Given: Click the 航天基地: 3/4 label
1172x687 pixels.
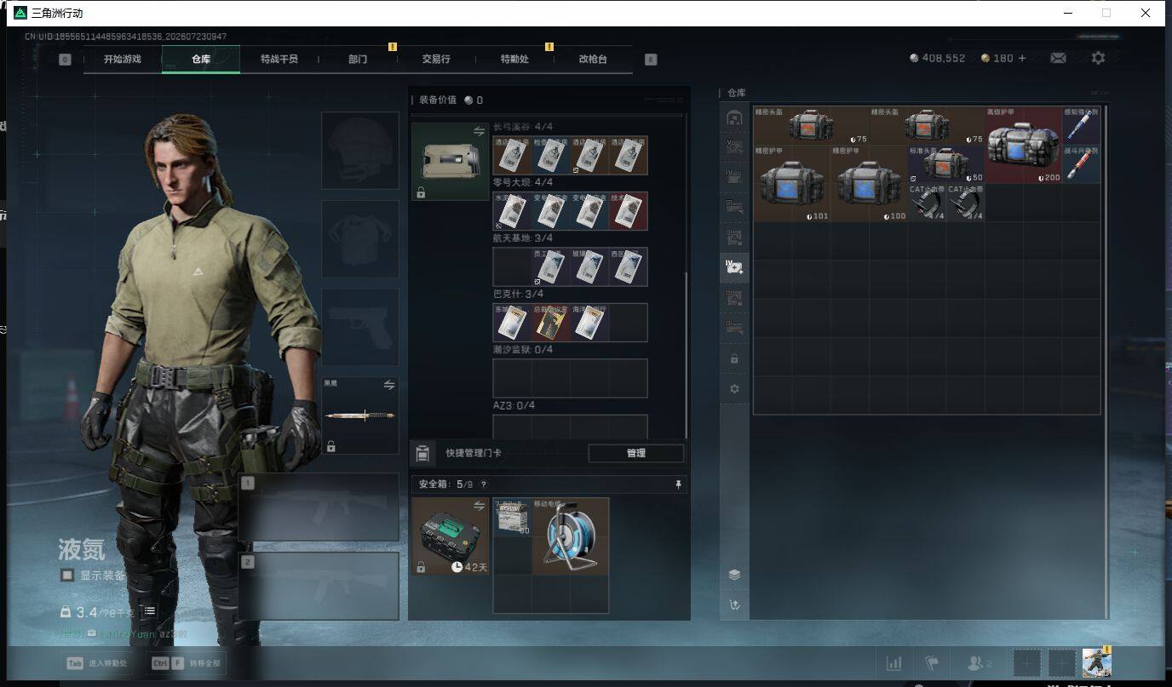Looking at the screenshot, I should (523, 238).
